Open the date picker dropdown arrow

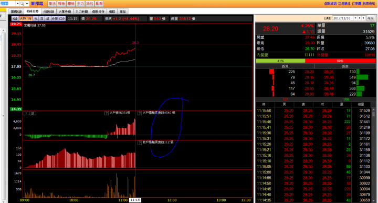[355, 18]
